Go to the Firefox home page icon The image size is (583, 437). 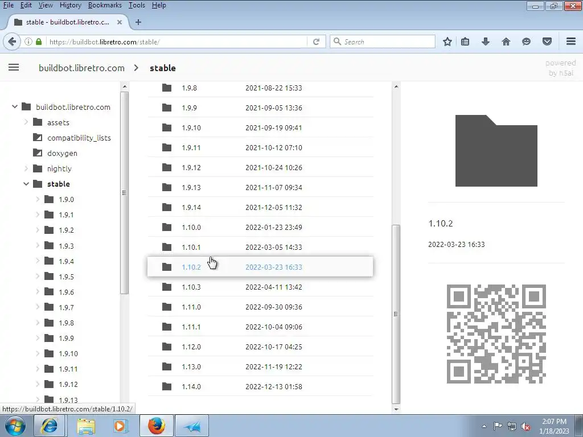(x=506, y=42)
